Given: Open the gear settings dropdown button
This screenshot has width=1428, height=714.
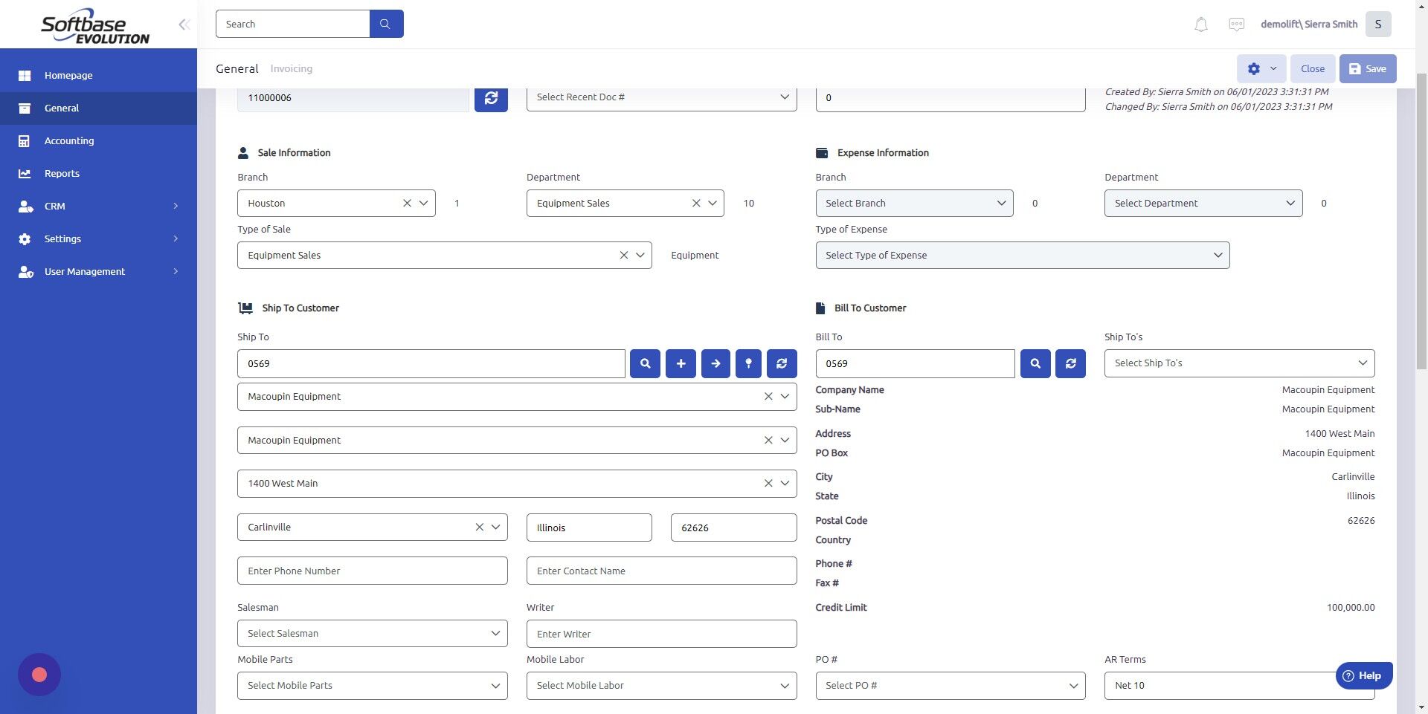Looking at the screenshot, I should 1261,68.
